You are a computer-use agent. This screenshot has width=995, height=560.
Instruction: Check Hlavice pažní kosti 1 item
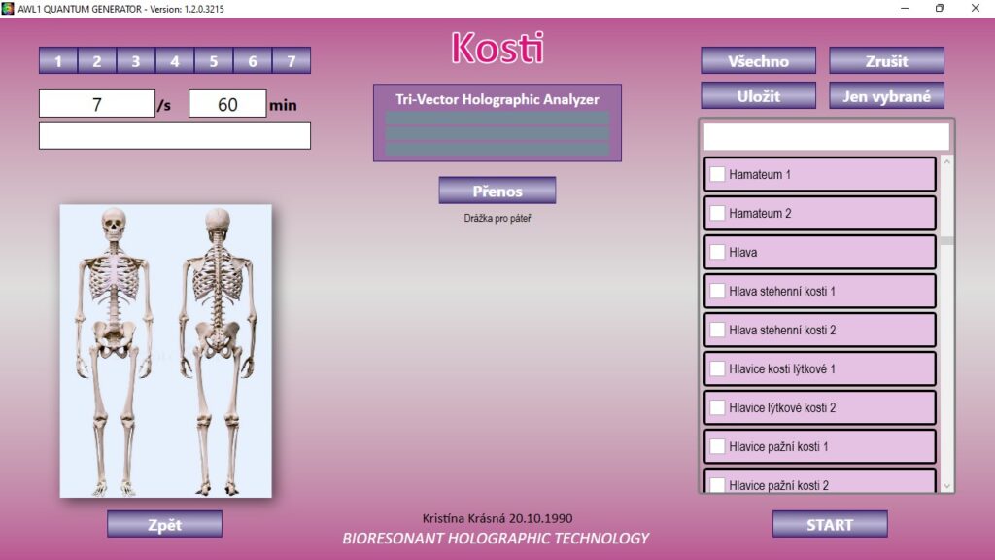(717, 446)
